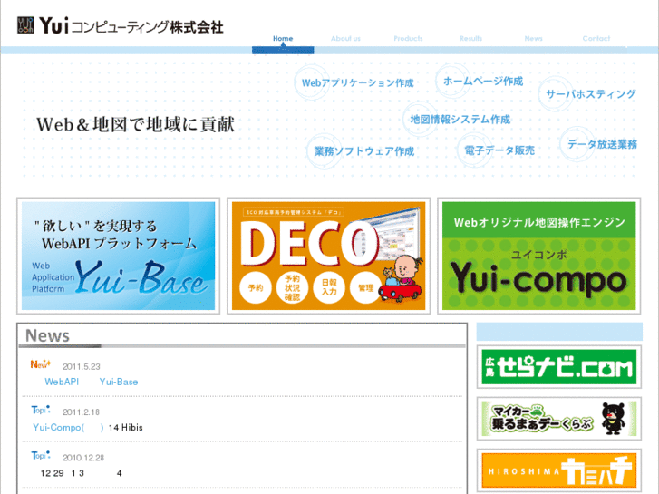Click the orange New badge icon
Viewport: 659px width, 494px height.
pyautogui.click(x=41, y=364)
